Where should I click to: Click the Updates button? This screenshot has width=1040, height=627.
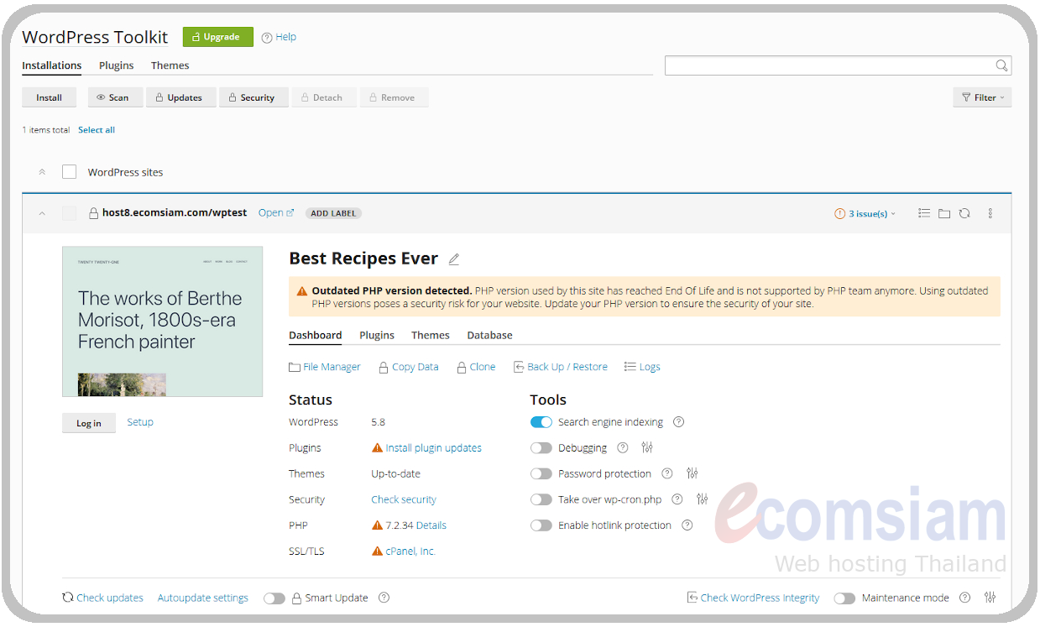(180, 97)
